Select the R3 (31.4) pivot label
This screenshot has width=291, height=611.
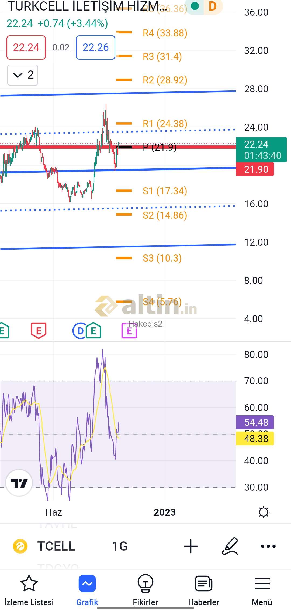point(162,56)
